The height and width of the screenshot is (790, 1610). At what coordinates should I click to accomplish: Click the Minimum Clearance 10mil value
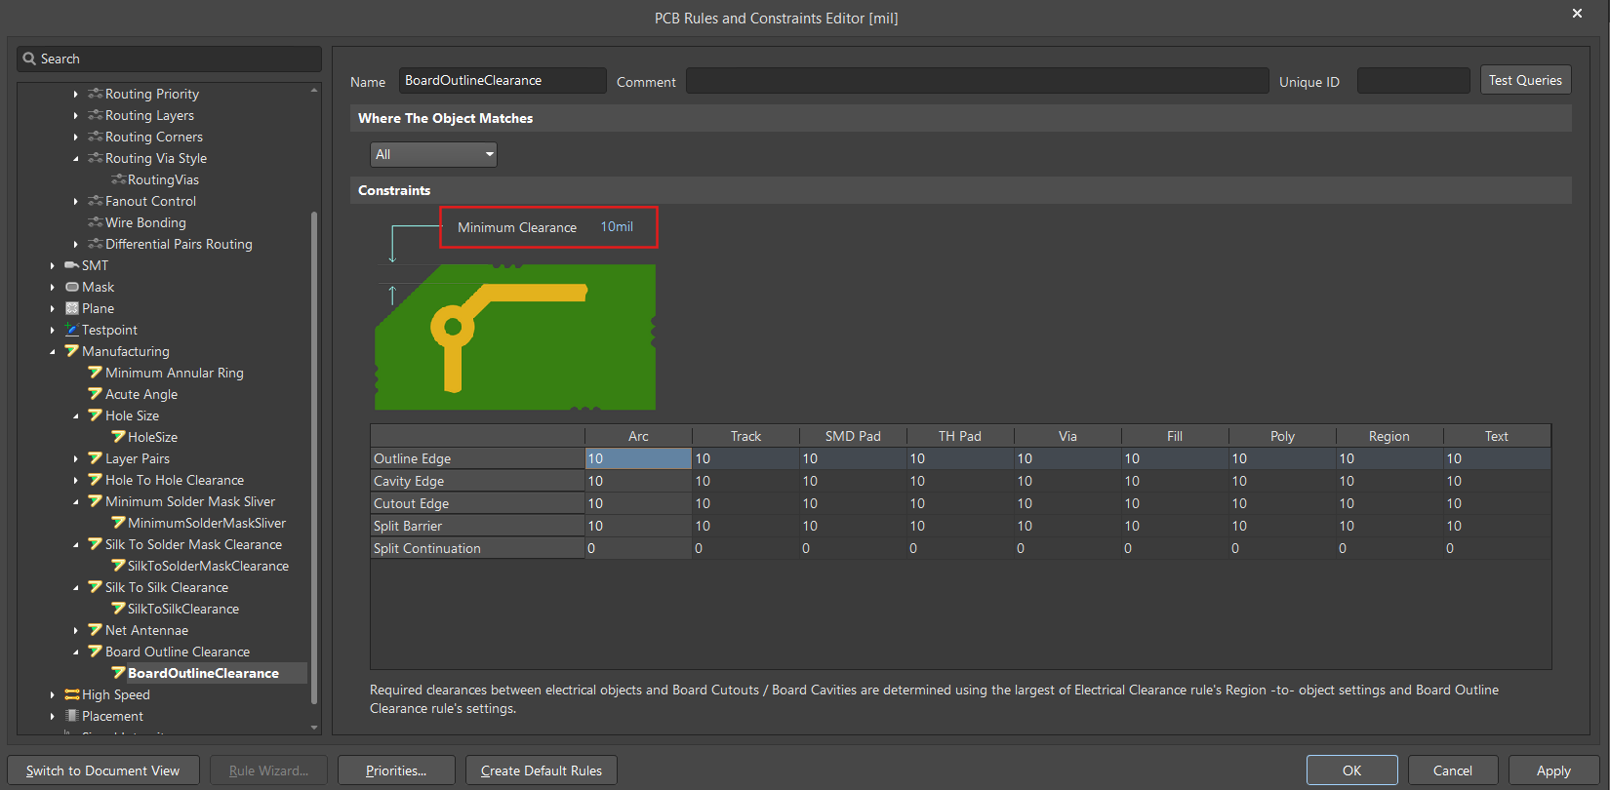[x=617, y=226]
